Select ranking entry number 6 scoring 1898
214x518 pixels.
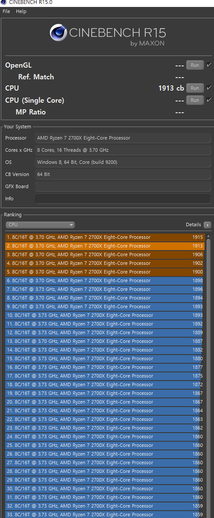click(x=105, y=281)
